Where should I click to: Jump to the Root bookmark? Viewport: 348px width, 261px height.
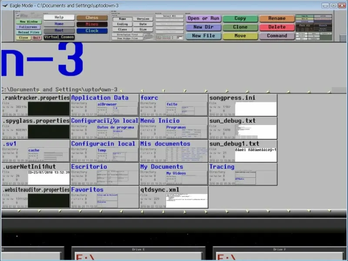(59, 30)
